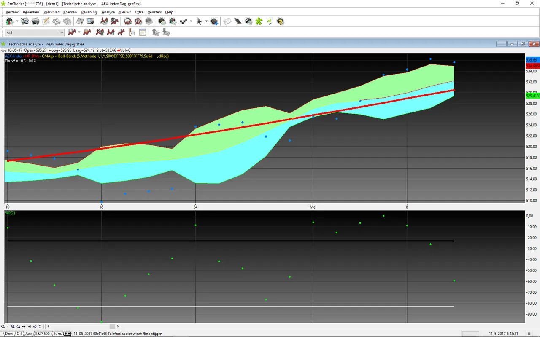Click the magnifier-over-sheet search icon

click(25, 21)
